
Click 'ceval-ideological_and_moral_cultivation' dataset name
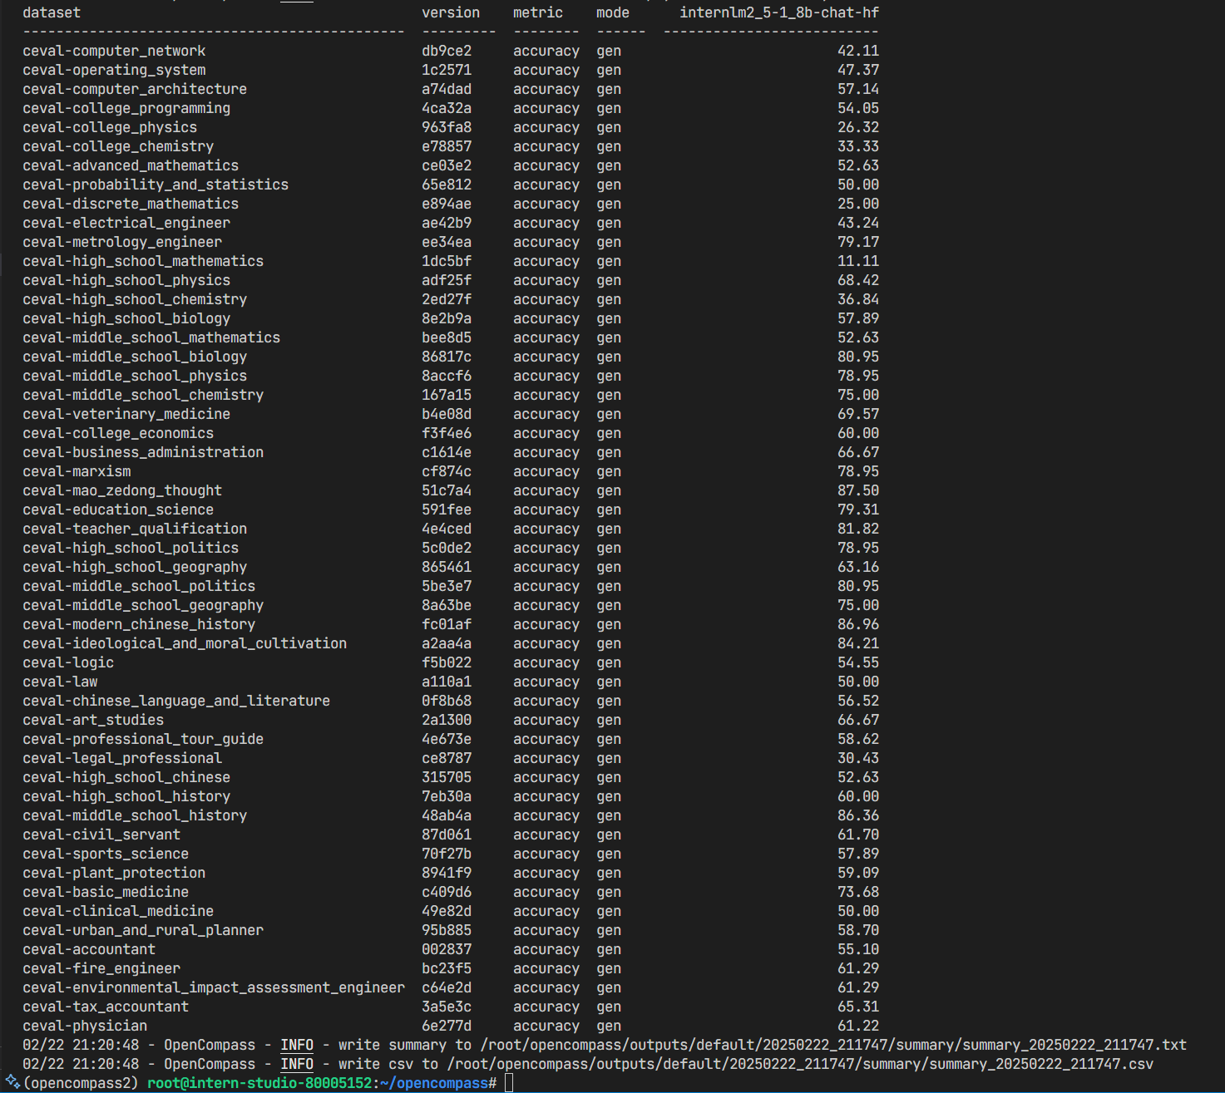[185, 643]
